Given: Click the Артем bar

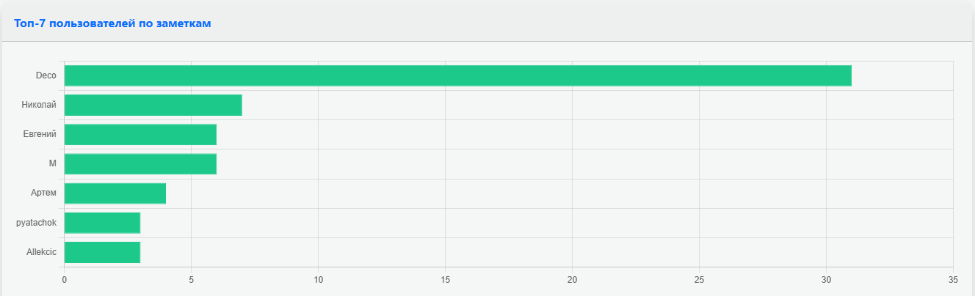Looking at the screenshot, I should (x=115, y=193).
